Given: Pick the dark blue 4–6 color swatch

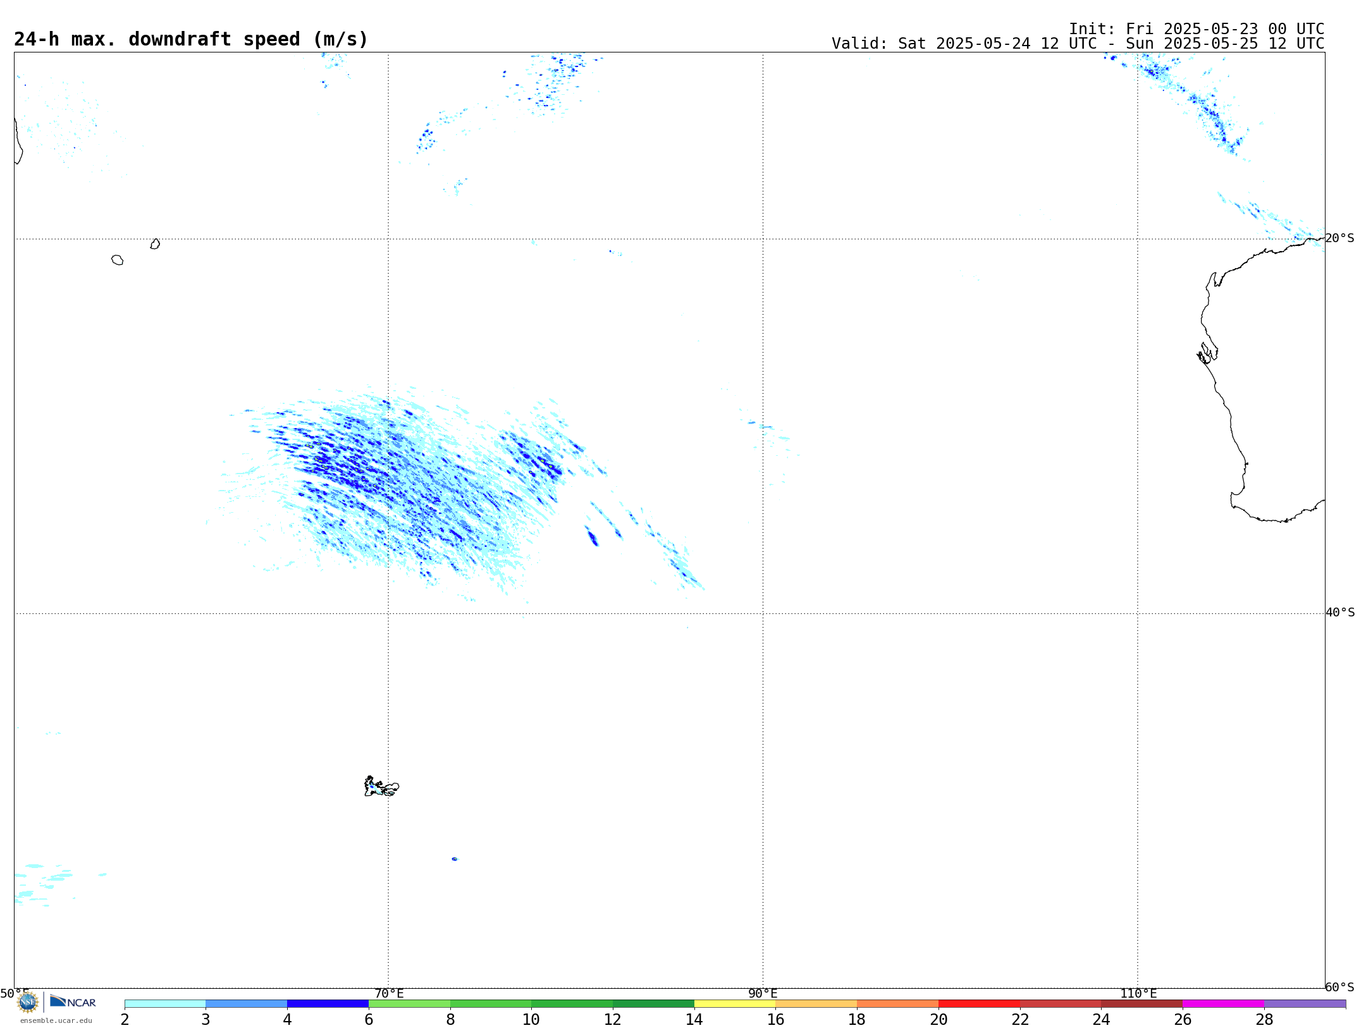Looking at the screenshot, I should pyautogui.click(x=328, y=1004).
